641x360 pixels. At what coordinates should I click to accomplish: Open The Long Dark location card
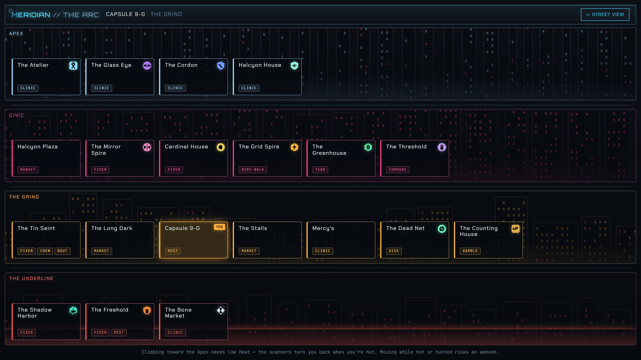(x=120, y=240)
